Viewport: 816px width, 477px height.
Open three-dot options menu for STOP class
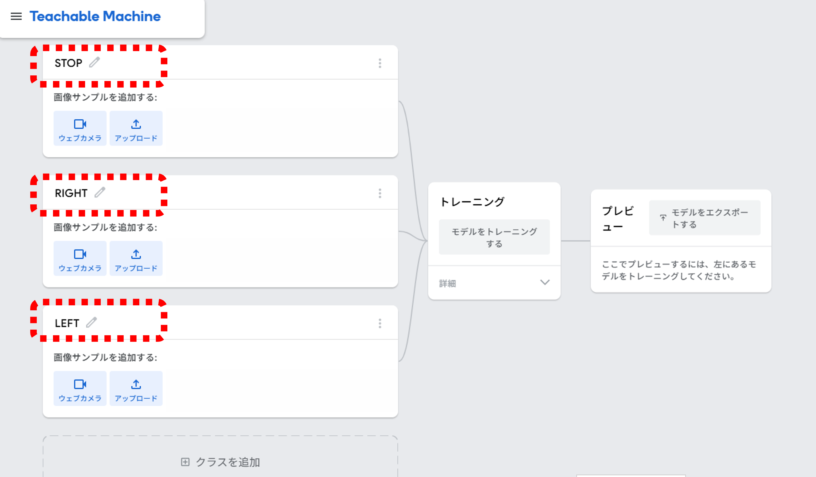point(380,63)
